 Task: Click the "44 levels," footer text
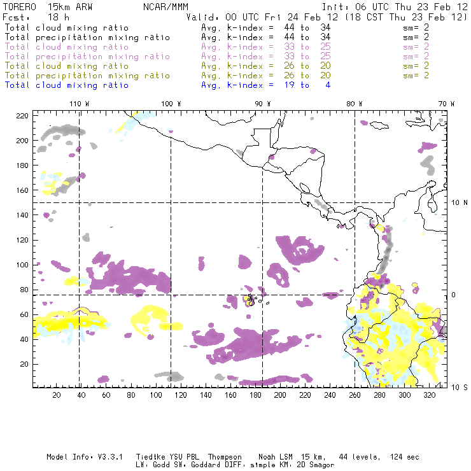click(360, 457)
